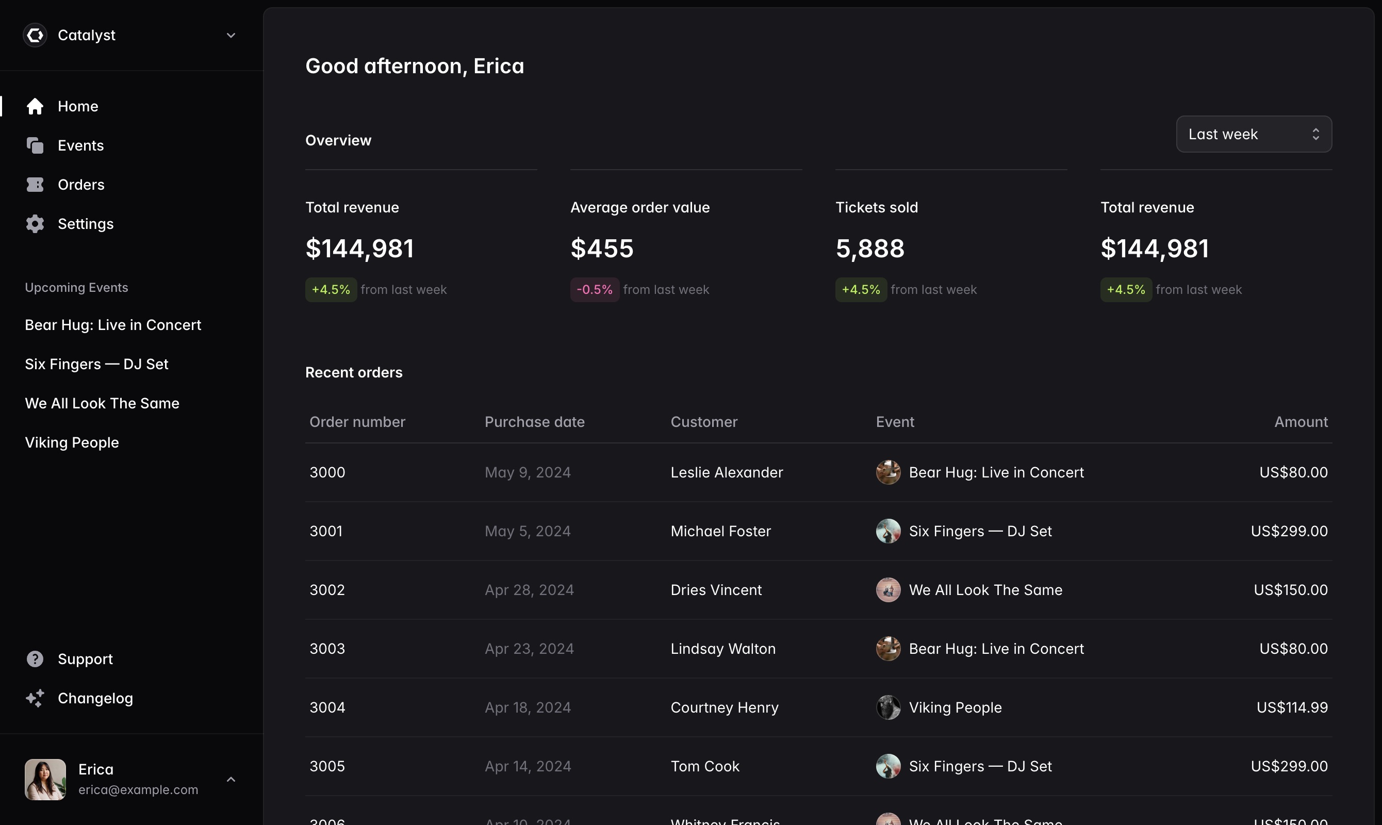Open the Last week period dropdown
The height and width of the screenshot is (825, 1382).
1253,134
